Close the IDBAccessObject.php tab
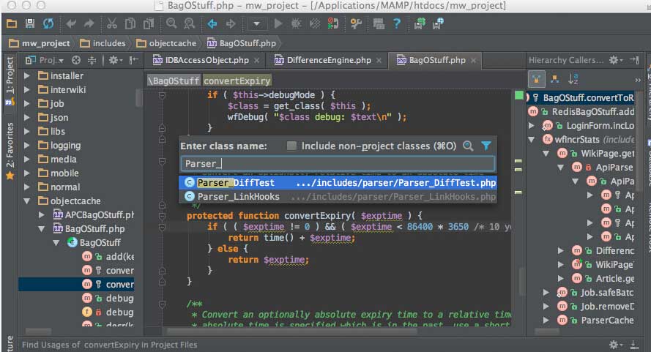The image size is (651, 352). coord(257,61)
